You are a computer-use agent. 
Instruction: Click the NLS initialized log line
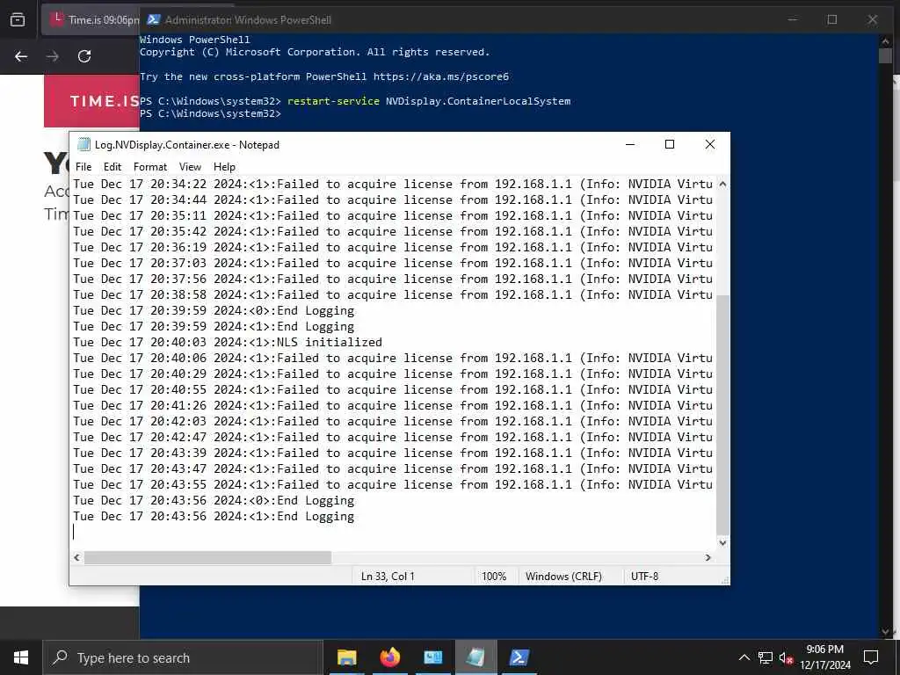click(228, 342)
